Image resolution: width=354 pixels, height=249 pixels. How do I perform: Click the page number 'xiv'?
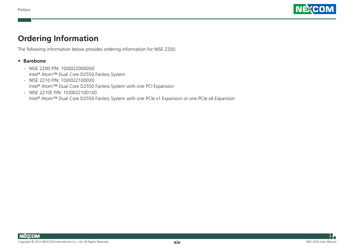coord(177,242)
